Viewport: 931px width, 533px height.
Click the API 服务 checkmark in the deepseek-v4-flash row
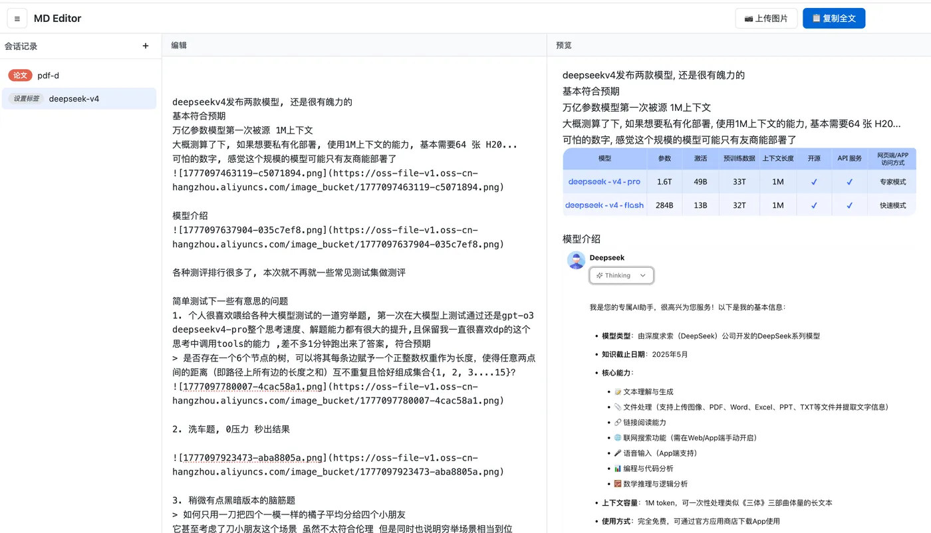849,205
